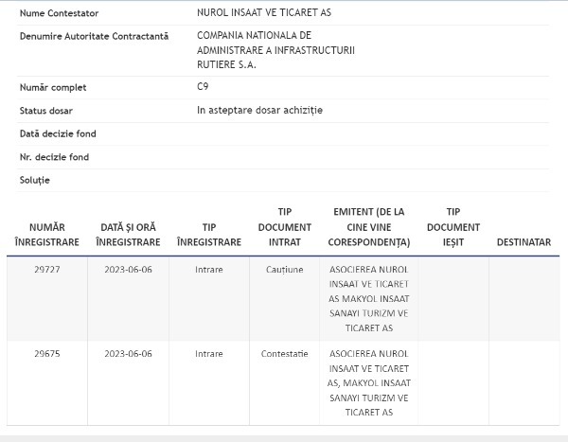This screenshot has width=568, height=442.
Task: Select the C9 complet value
Action: 203,86
